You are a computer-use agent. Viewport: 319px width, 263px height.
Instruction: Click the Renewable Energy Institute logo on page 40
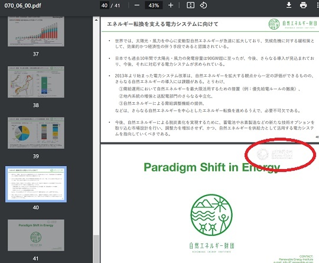[x=292, y=24]
